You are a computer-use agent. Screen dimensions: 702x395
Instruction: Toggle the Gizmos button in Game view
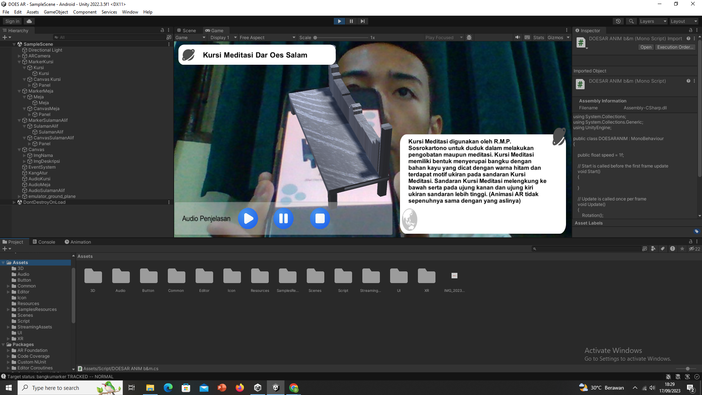555,37
